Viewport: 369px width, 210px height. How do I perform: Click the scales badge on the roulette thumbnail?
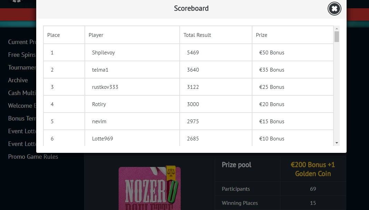tap(171, 171)
